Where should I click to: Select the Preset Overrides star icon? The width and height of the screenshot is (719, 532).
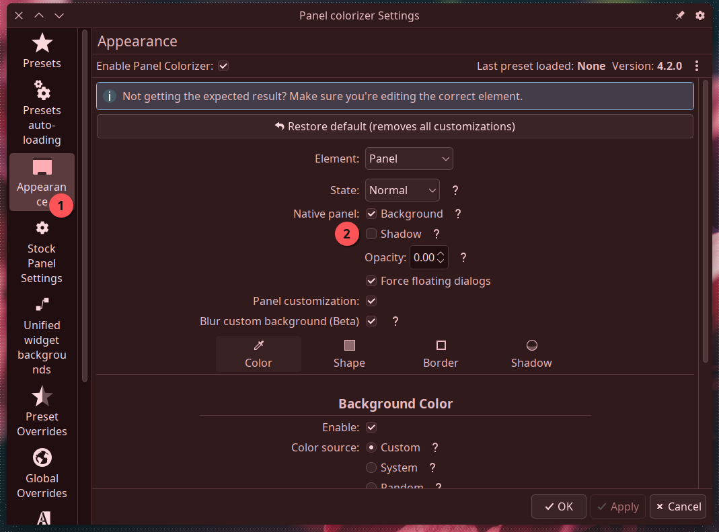(42, 395)
